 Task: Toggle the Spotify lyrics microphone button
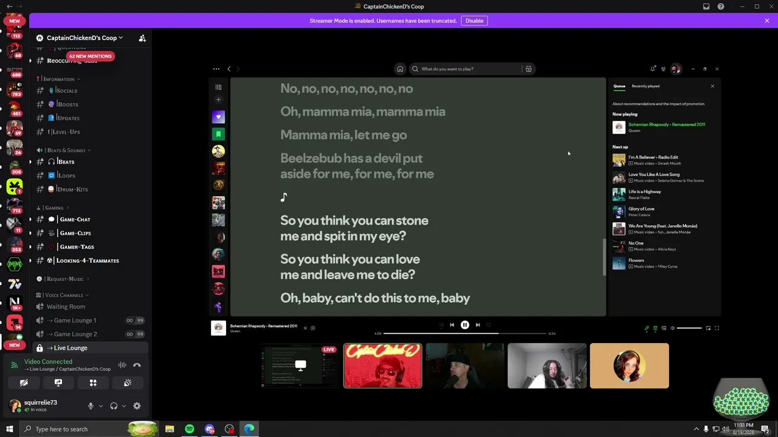coord(647,328)
